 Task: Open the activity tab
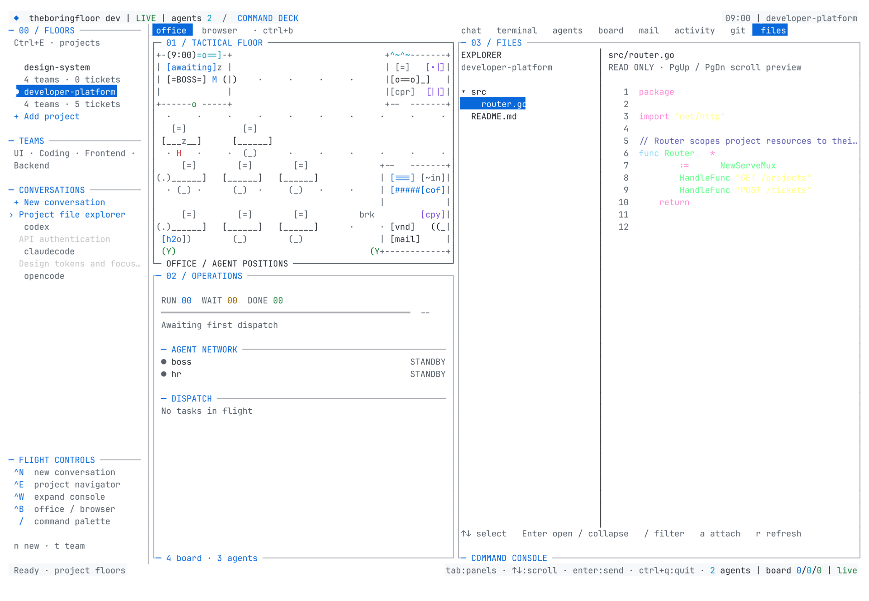click(694, 31)
